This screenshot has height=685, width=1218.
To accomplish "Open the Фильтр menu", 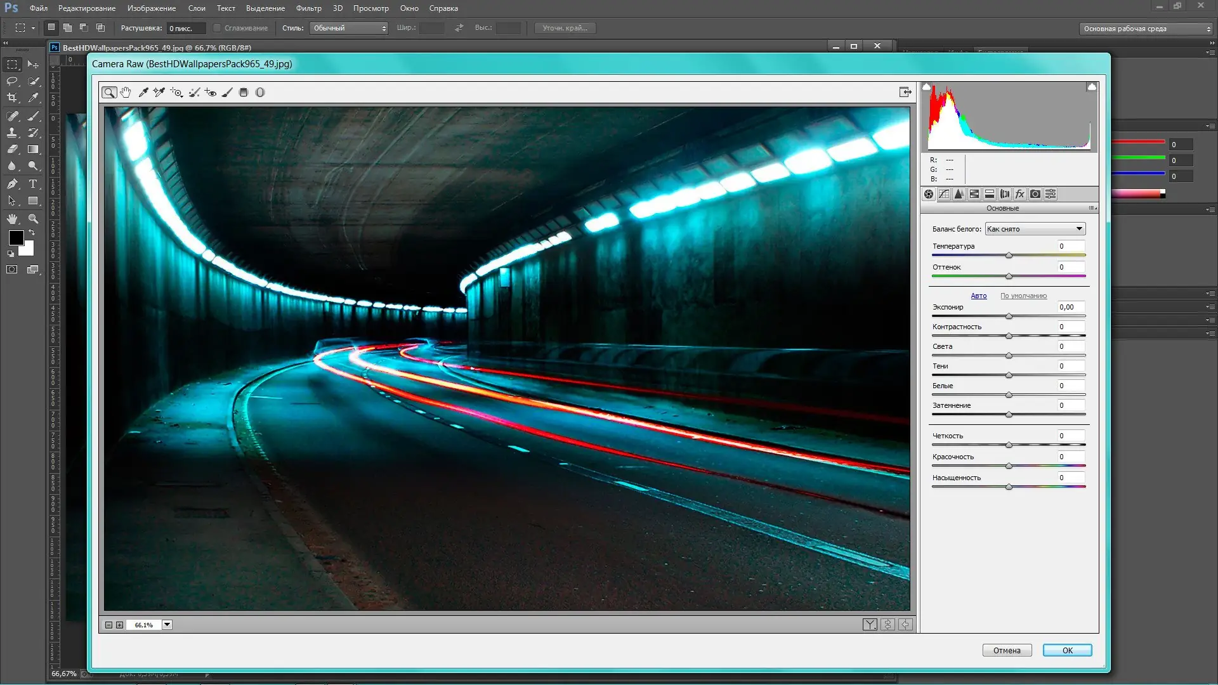I will [308, 8].
